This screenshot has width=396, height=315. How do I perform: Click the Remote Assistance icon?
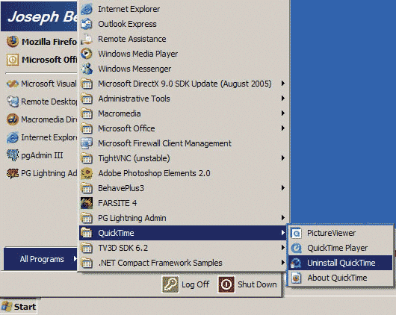87,39
